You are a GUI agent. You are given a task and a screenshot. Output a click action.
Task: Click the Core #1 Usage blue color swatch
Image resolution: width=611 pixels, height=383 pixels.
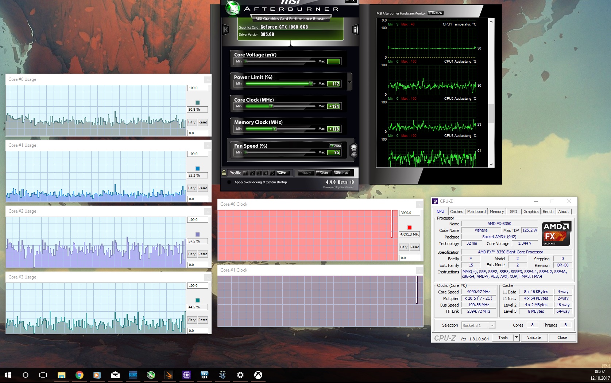(197, 169)
